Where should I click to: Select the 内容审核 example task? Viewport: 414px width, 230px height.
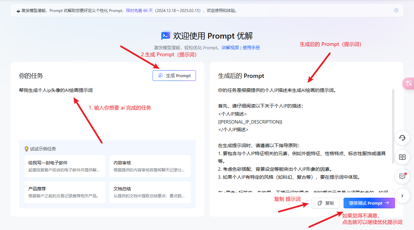pyautogui.click(x=150, y=166)
